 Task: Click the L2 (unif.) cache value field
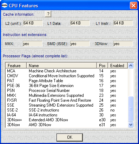[33, 23]
